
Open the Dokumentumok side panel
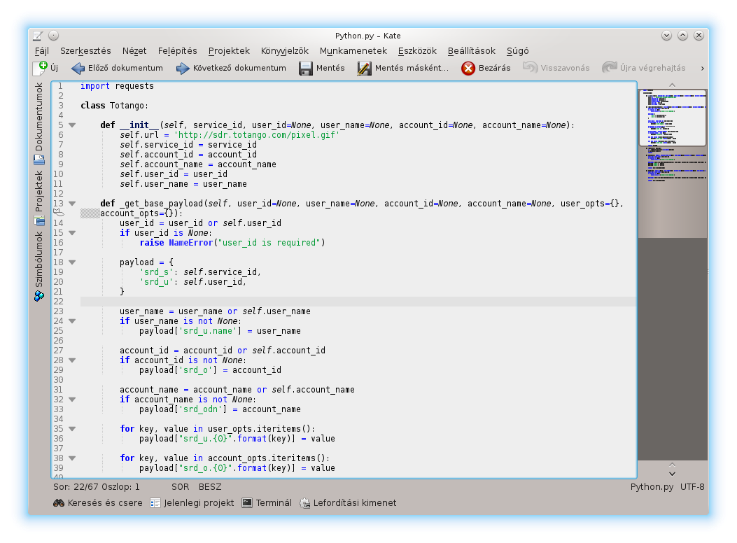click(x=39, y=124)
